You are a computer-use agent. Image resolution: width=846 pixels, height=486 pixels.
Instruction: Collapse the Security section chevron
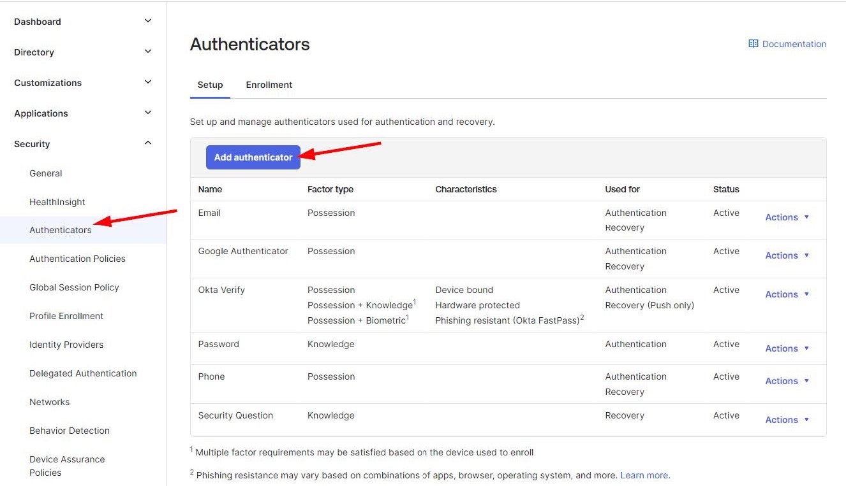point(148,143)
